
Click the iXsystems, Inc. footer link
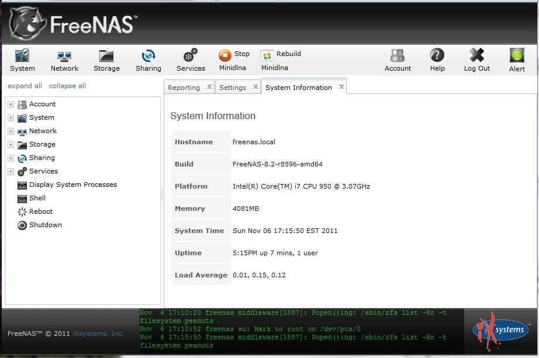pyautogui.click(x=98, y=333)
